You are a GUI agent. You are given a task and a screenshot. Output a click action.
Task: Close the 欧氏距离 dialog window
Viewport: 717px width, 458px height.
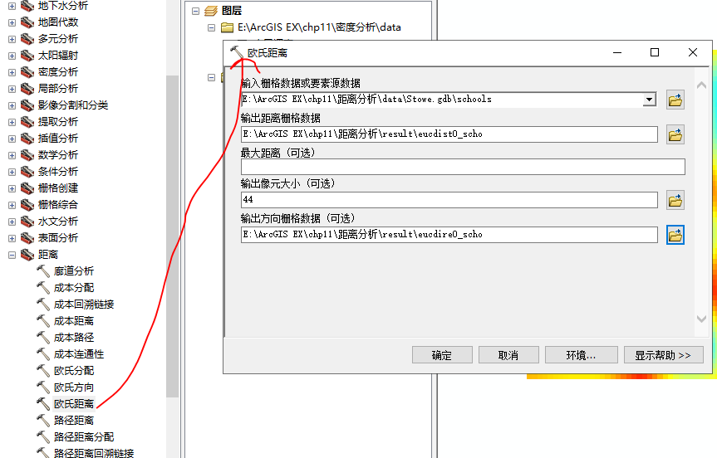(x=693, y=52)
